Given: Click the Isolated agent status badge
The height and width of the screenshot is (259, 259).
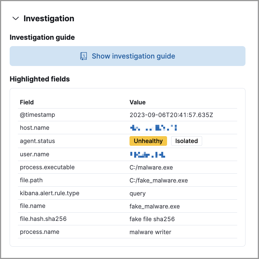Looking at the screenshot, I should 186,141.
